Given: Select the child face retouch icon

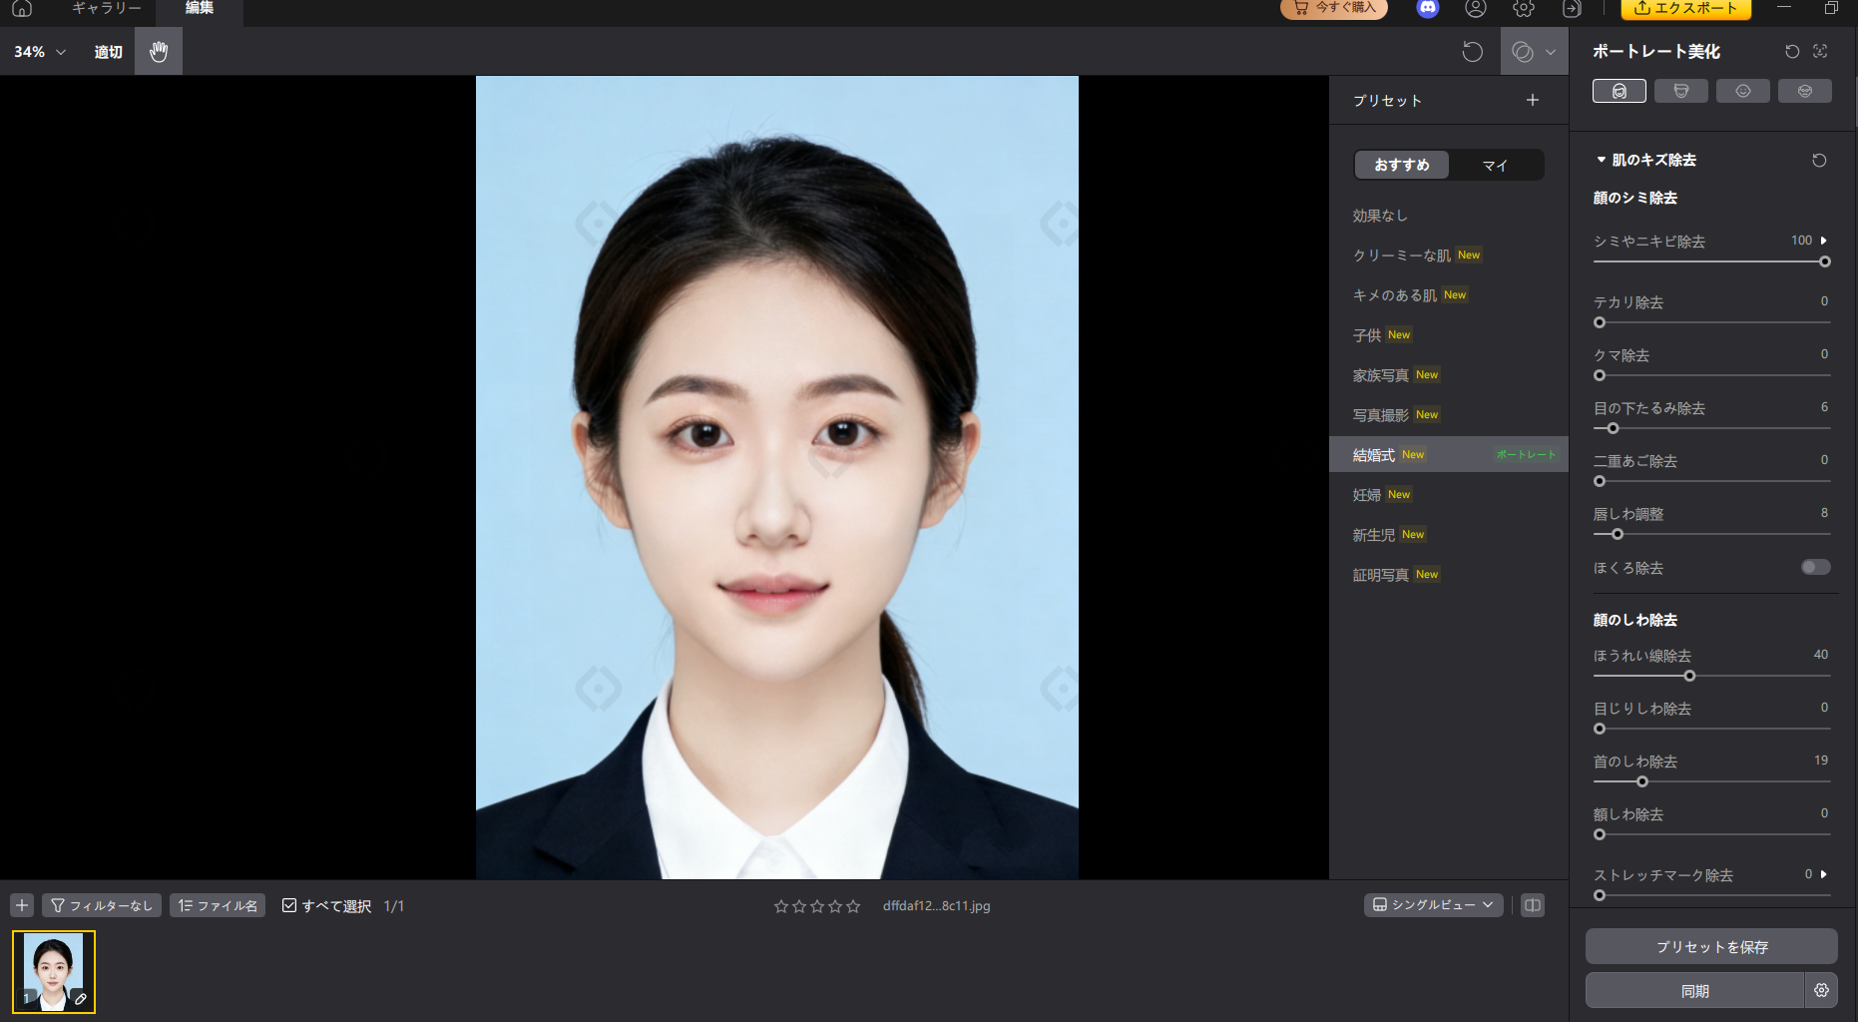Looking at the screenshot, I should [1743, 91].
